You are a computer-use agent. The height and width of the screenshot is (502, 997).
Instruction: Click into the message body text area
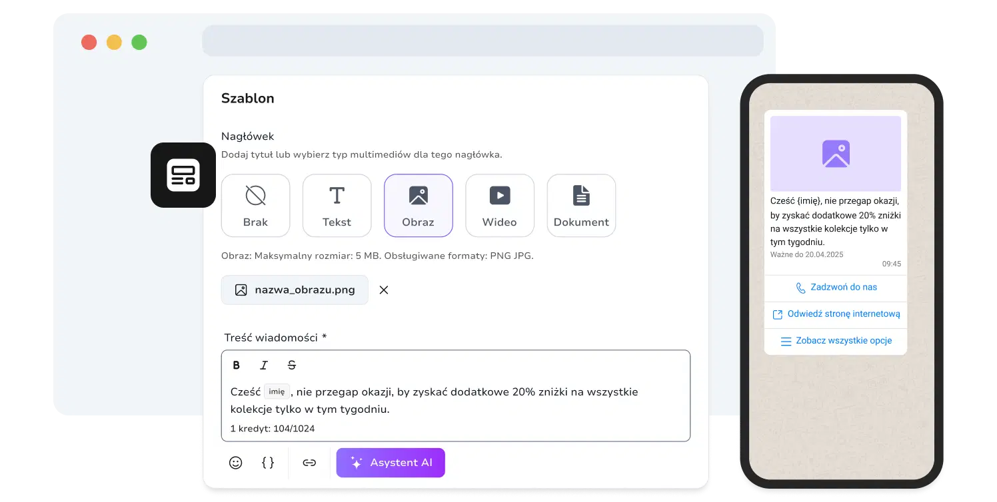click(x=456, y=395)
